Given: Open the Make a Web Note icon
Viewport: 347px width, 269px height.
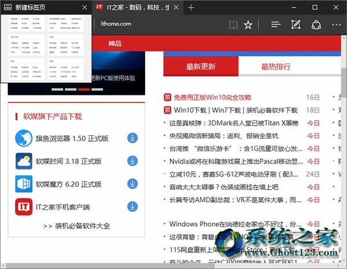Looking at the screenshot, I should click(296, 24).
